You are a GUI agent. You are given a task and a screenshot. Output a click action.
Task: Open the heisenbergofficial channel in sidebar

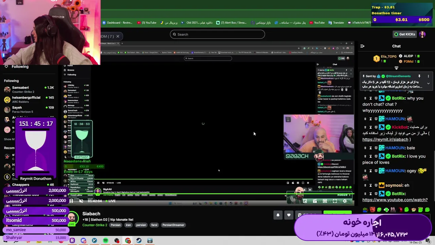(29, 99)
